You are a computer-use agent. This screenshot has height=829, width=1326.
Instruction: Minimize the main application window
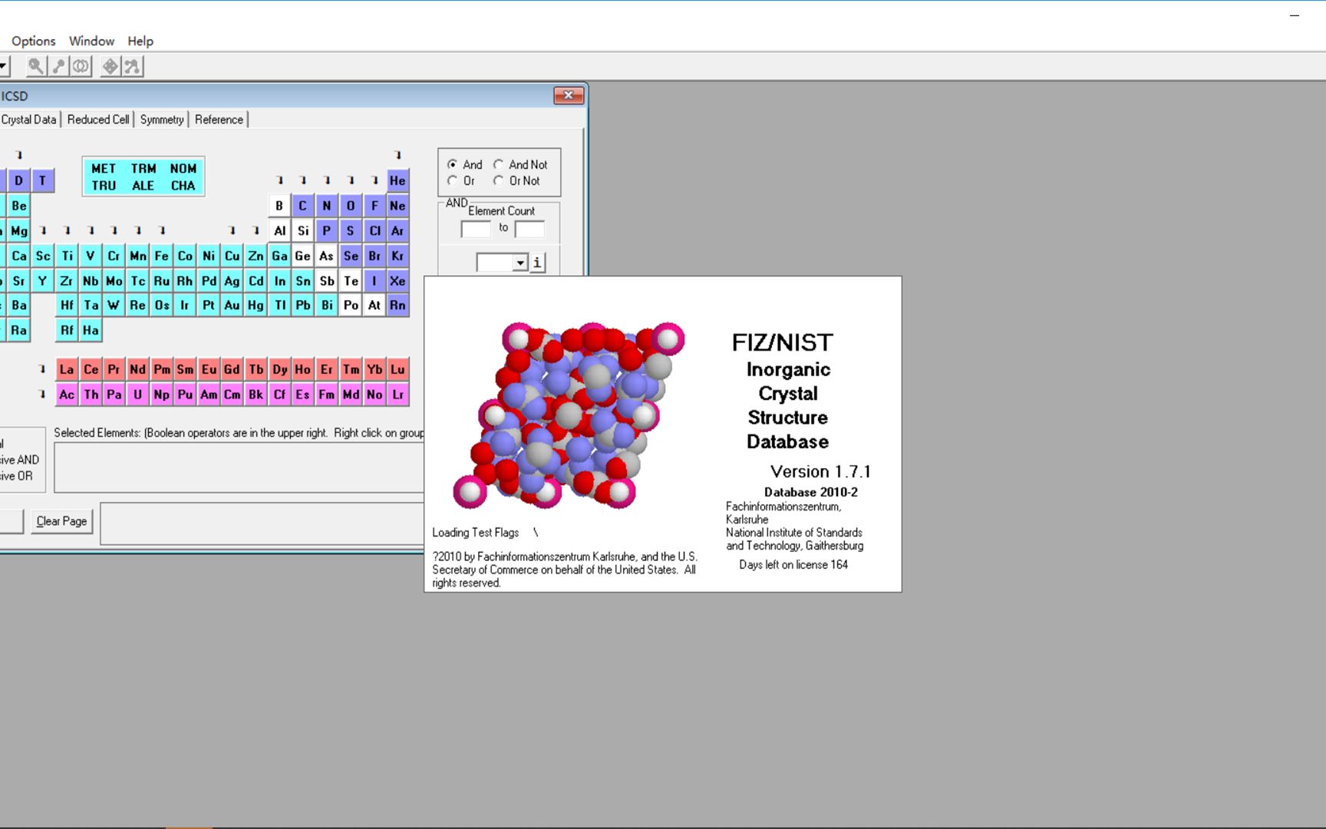[x=1295, y=15]
